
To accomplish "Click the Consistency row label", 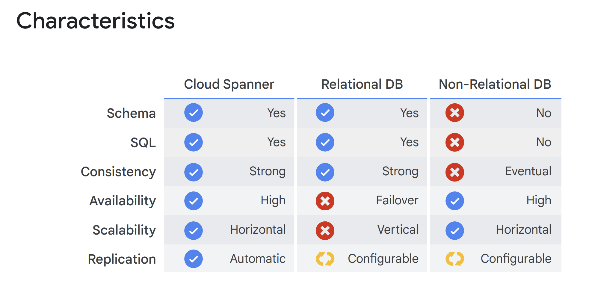I will point(118,172).
